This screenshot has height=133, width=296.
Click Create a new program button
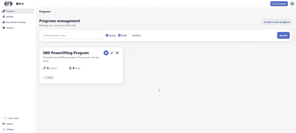(277, 22)
